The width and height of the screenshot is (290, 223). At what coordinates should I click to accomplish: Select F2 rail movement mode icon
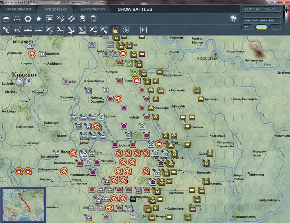pos(17,30)
